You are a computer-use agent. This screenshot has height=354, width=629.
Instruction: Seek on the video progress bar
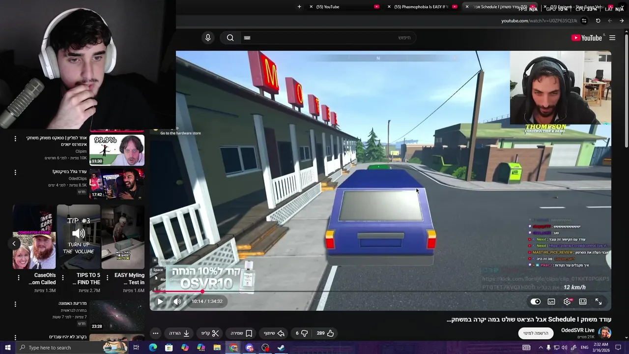pos(380,292)
